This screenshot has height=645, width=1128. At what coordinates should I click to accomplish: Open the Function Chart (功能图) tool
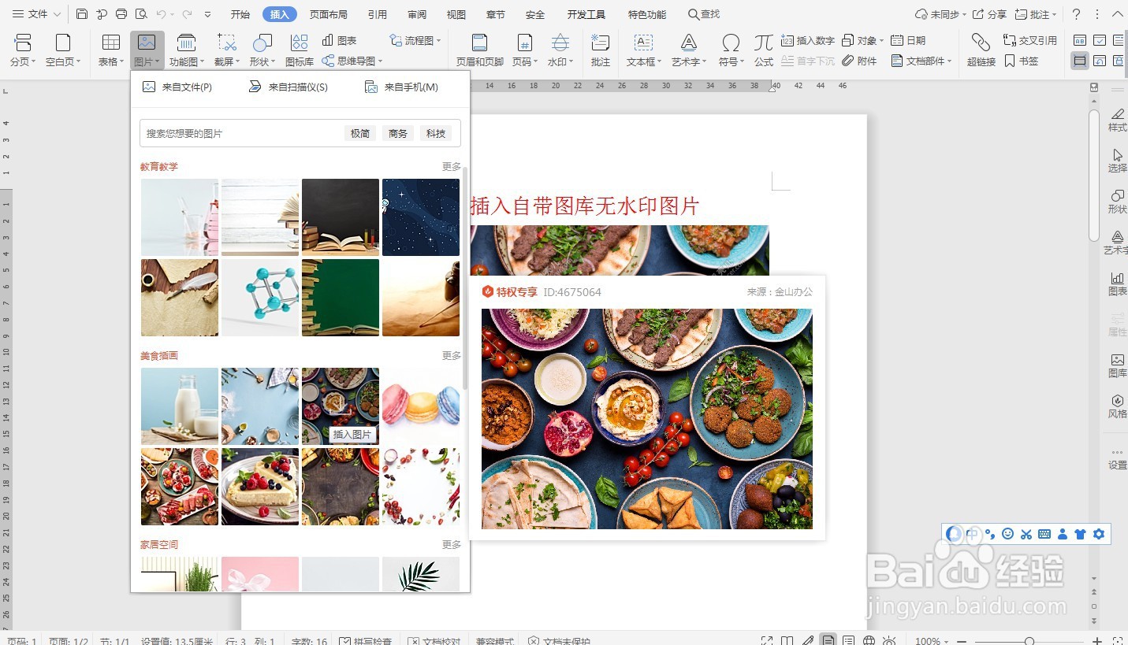coord(187,50)
